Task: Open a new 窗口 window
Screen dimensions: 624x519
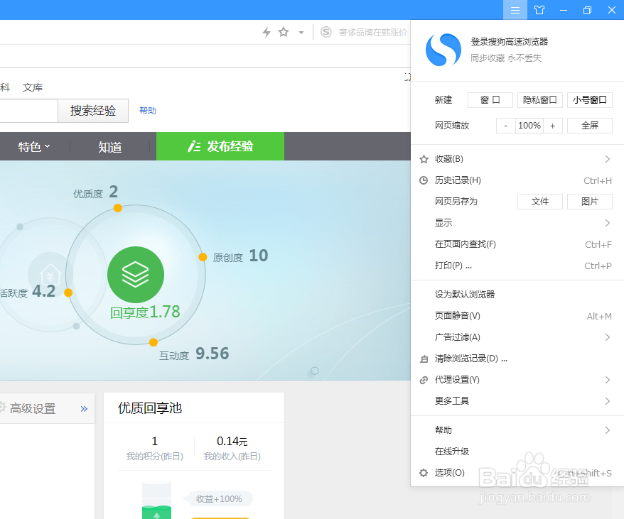Action: [x=490, y=100]
